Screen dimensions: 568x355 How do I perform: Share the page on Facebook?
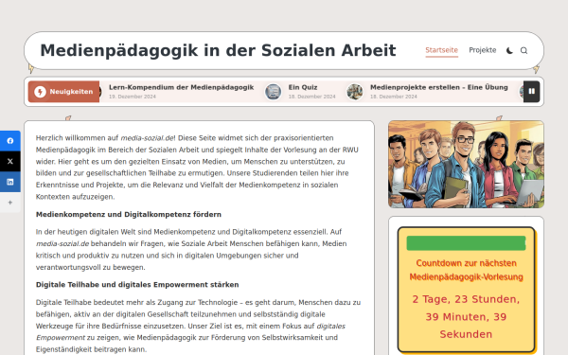coord(10,140)
